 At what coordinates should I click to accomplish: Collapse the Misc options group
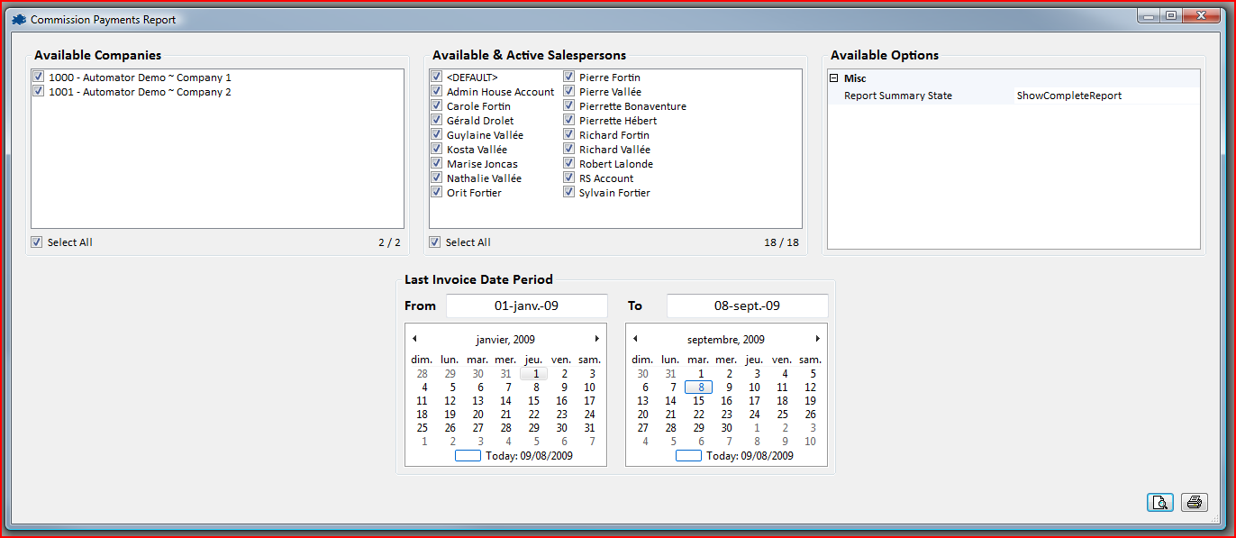[834, 78]
